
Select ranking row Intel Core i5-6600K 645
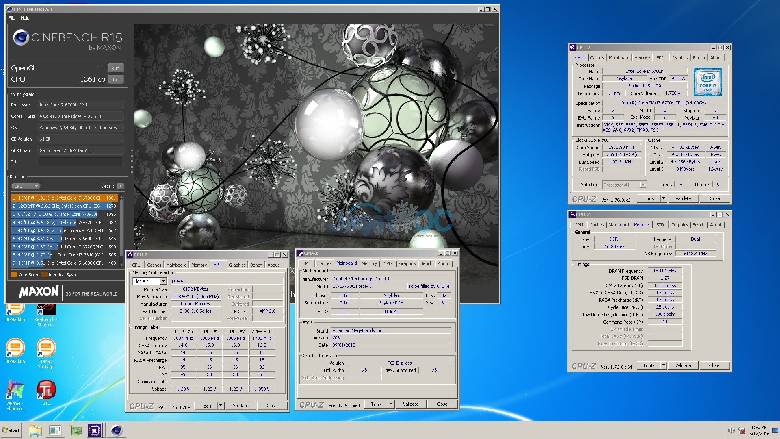[65, 239]
